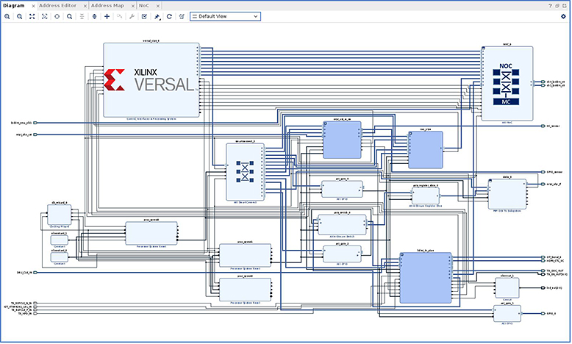Screen dimensions: 572x344
Task: Click the greyed Make External icon
Action: click(x=119, y=16)
